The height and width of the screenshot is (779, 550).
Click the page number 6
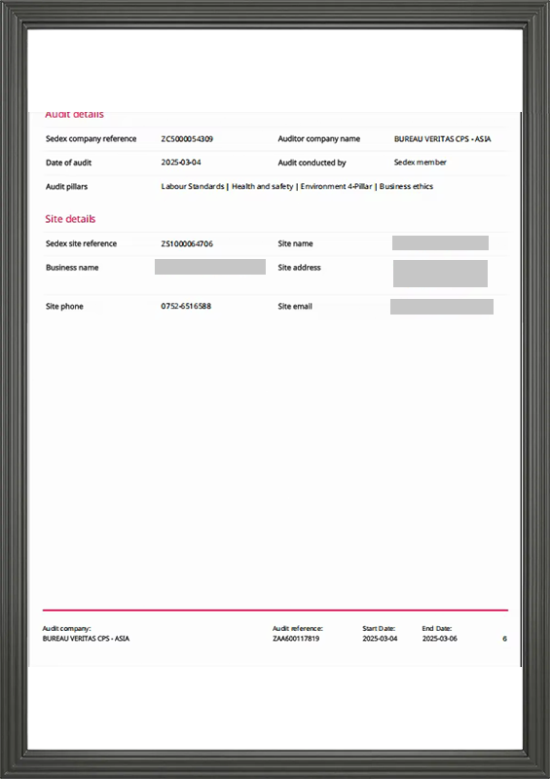click(x=505, y=639)
